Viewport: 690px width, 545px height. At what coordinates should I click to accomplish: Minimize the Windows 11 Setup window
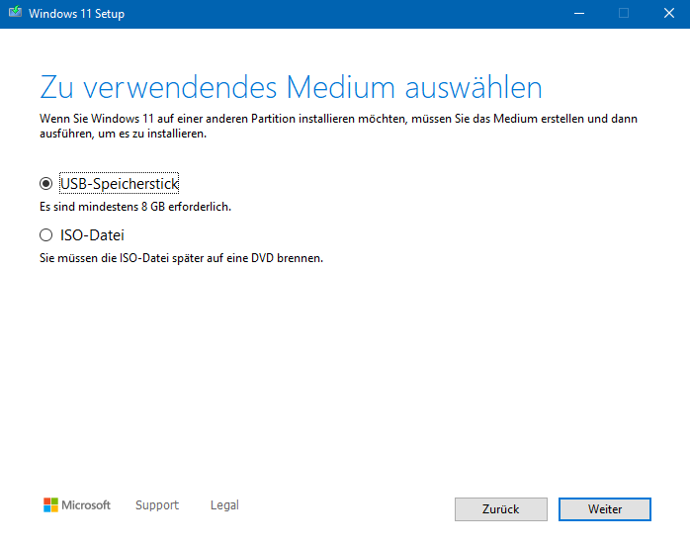click(x=579, y=14)
